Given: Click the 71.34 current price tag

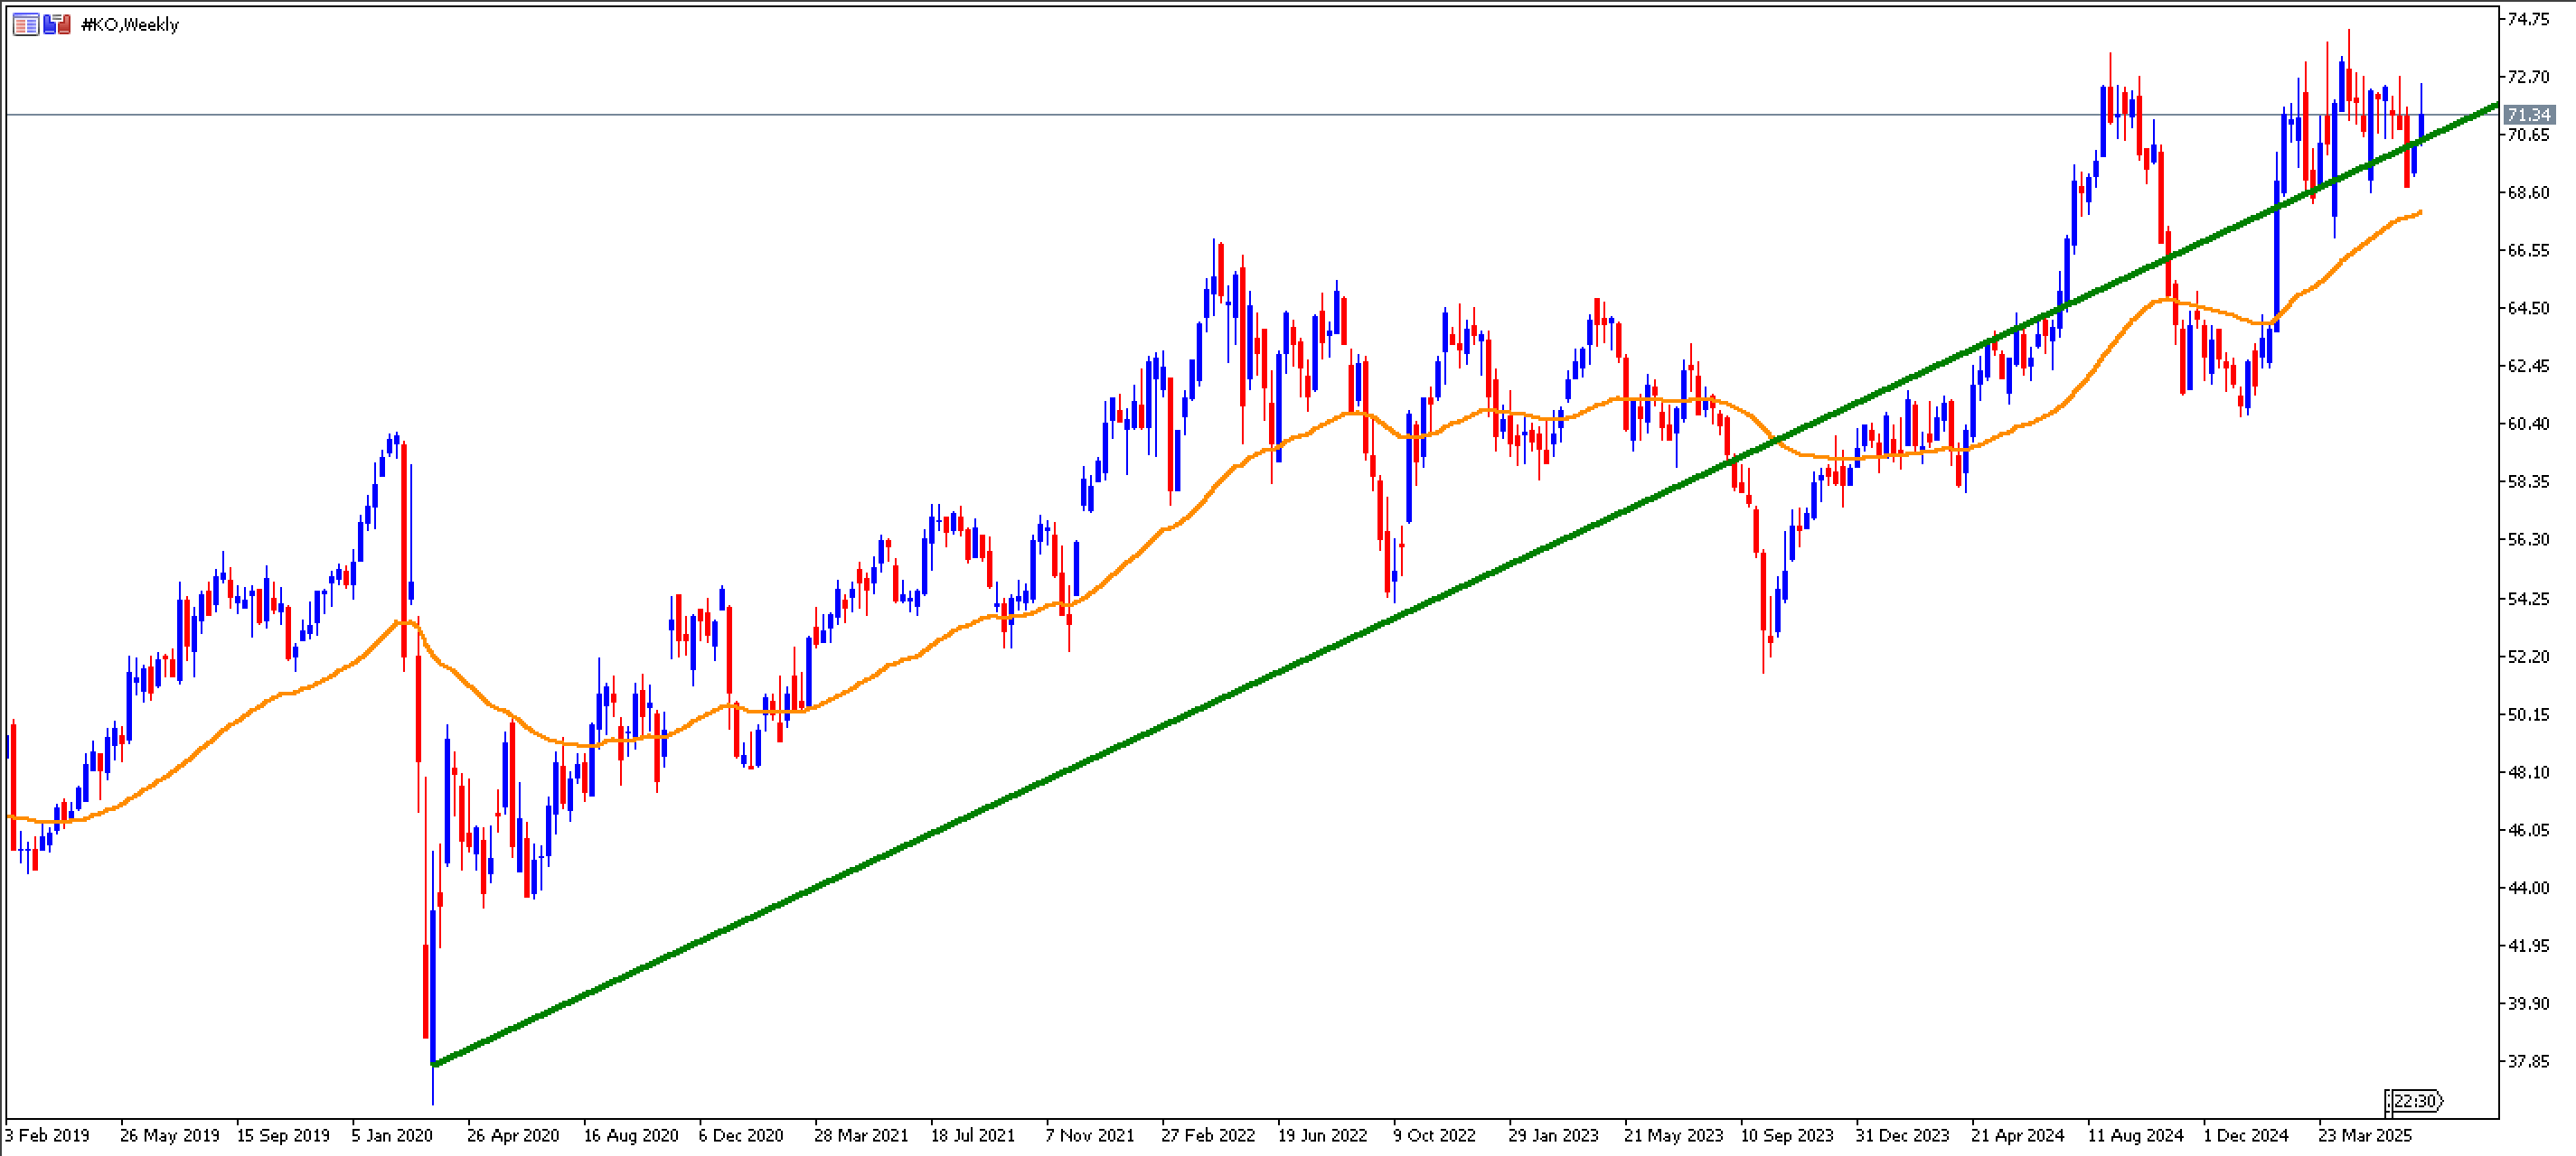Looking at the screenshot, I should 2529,115.
